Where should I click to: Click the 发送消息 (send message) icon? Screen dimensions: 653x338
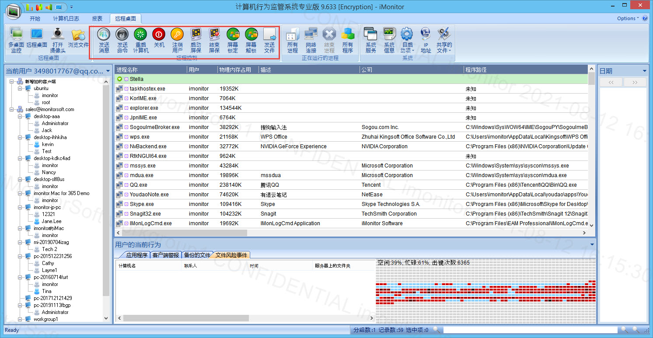coord(104,35)
